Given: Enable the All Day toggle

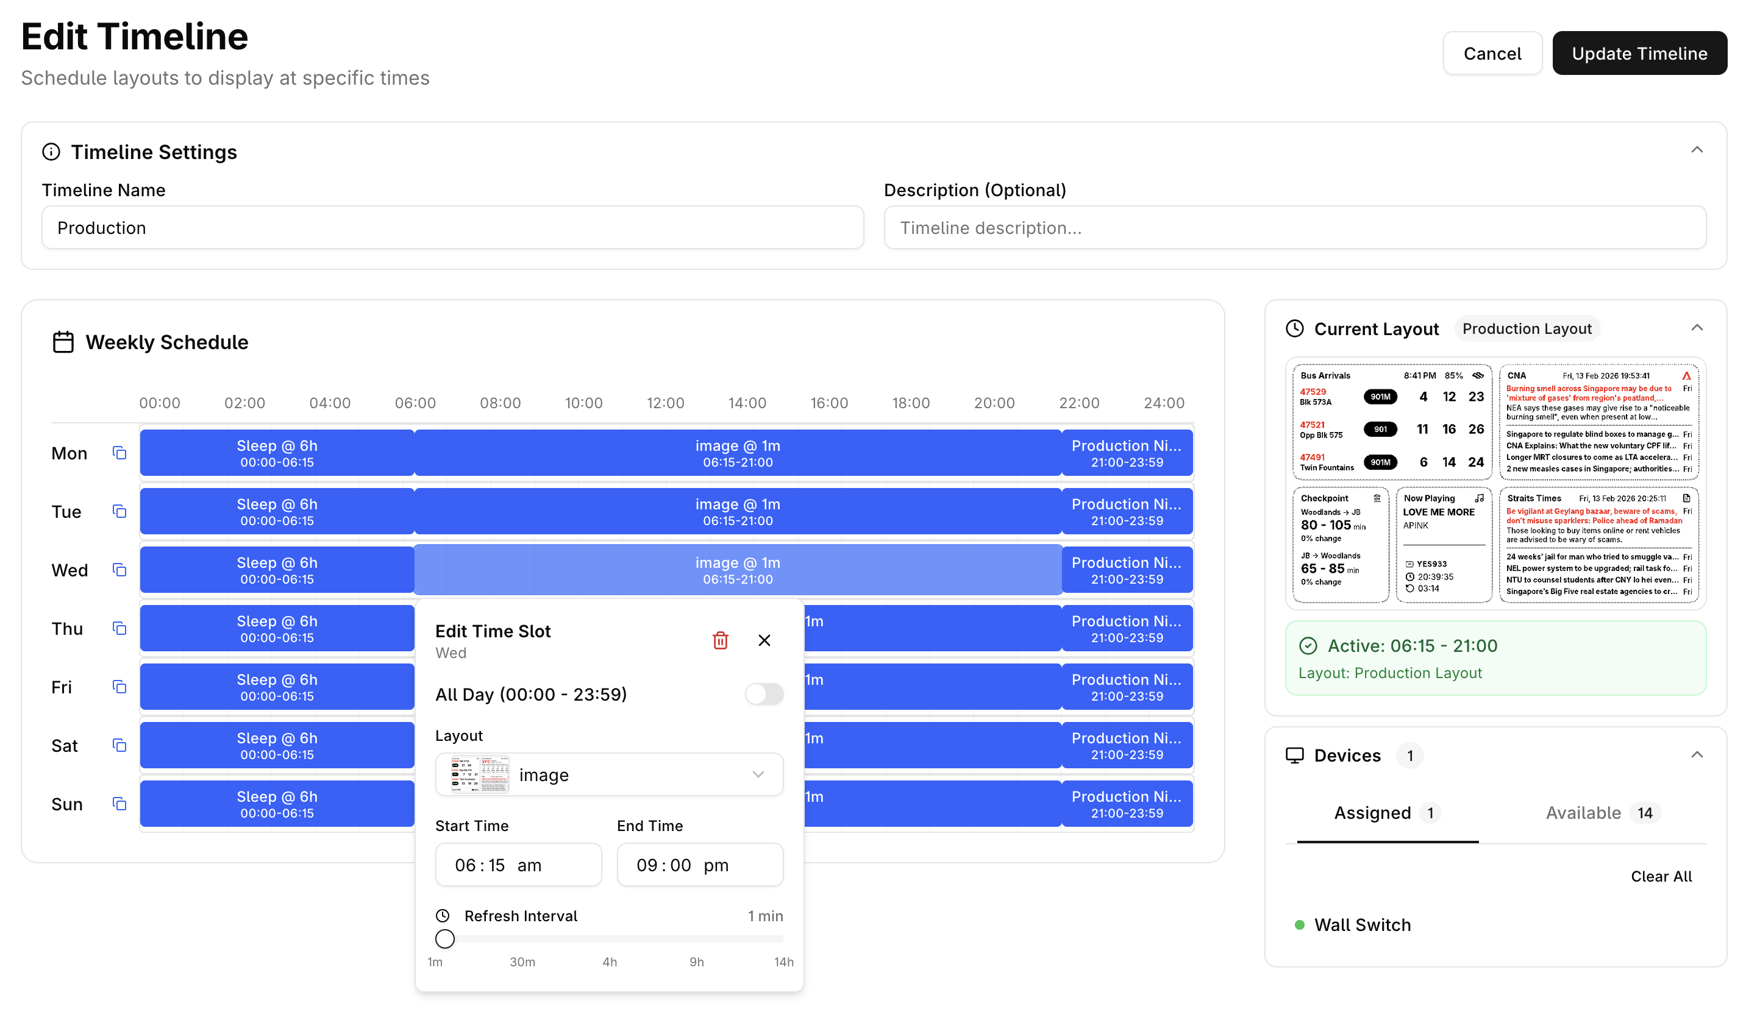Looking at the screenshot, I should [763, 694].
